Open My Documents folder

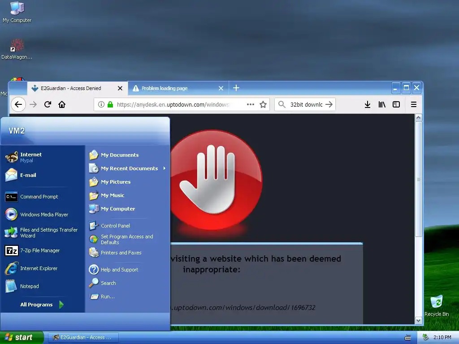point(128,155)
